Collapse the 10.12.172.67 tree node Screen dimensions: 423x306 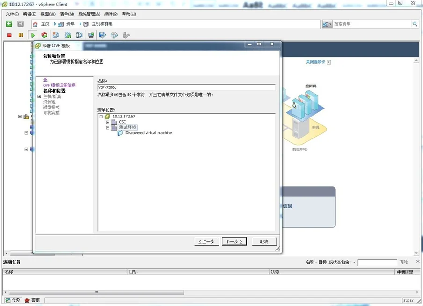tap(101, 117)
